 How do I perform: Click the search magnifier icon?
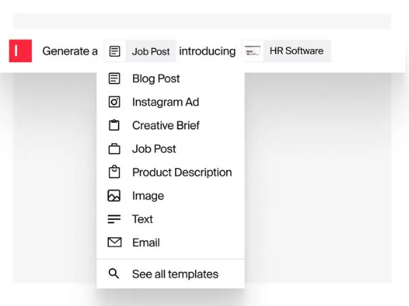coord(114,274)
